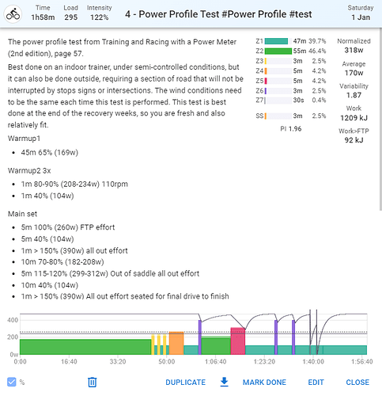
Task: Click the first yellow warmup interval bar
Action: coord(153,345)
